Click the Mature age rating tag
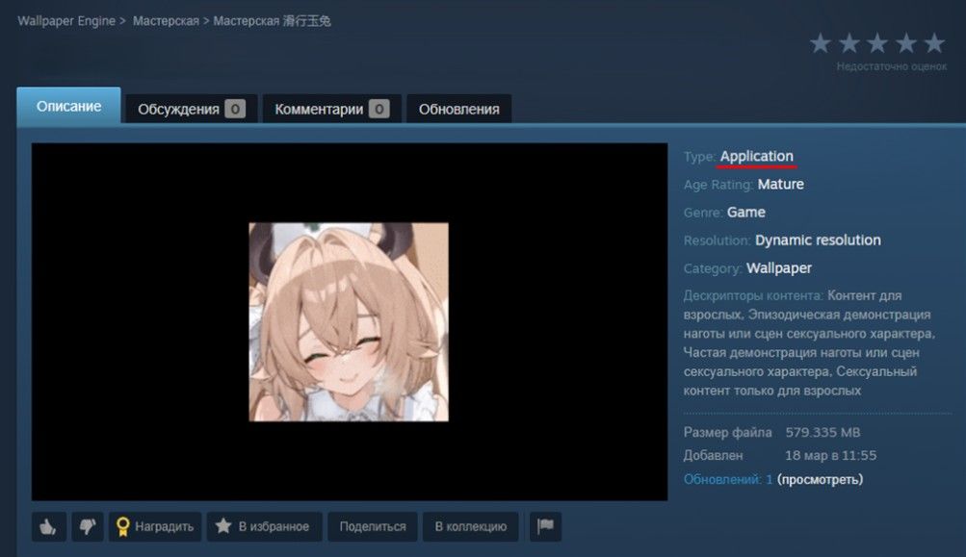 780,184
